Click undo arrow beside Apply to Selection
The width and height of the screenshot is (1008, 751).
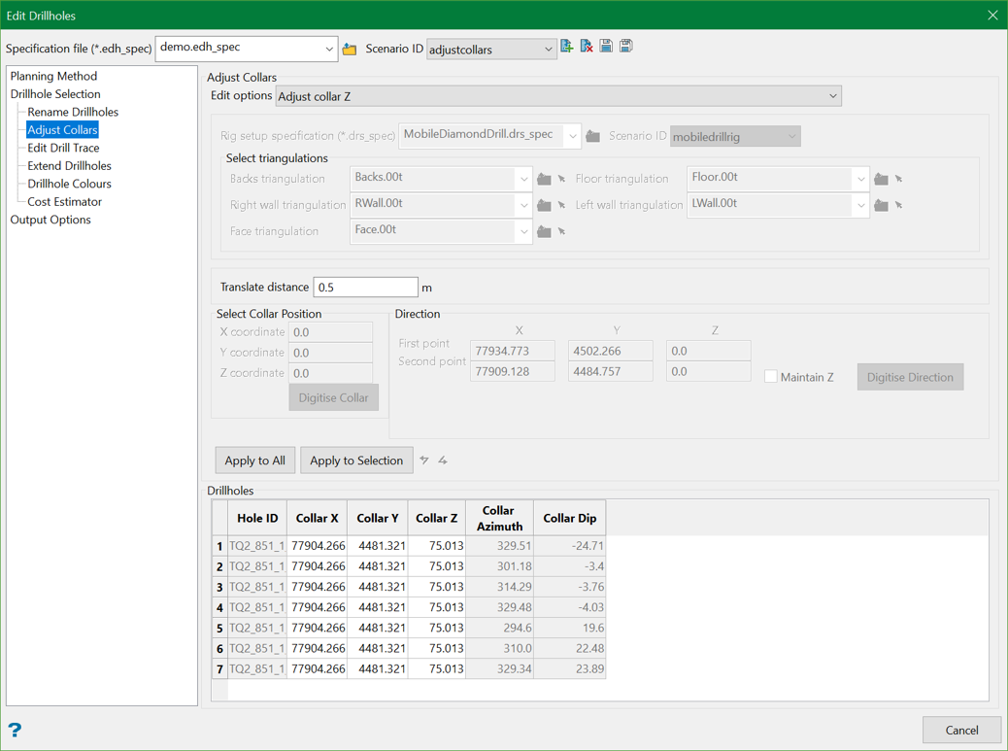click(424, 461)
